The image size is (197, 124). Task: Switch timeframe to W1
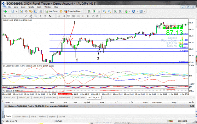(x=93, y=16)
